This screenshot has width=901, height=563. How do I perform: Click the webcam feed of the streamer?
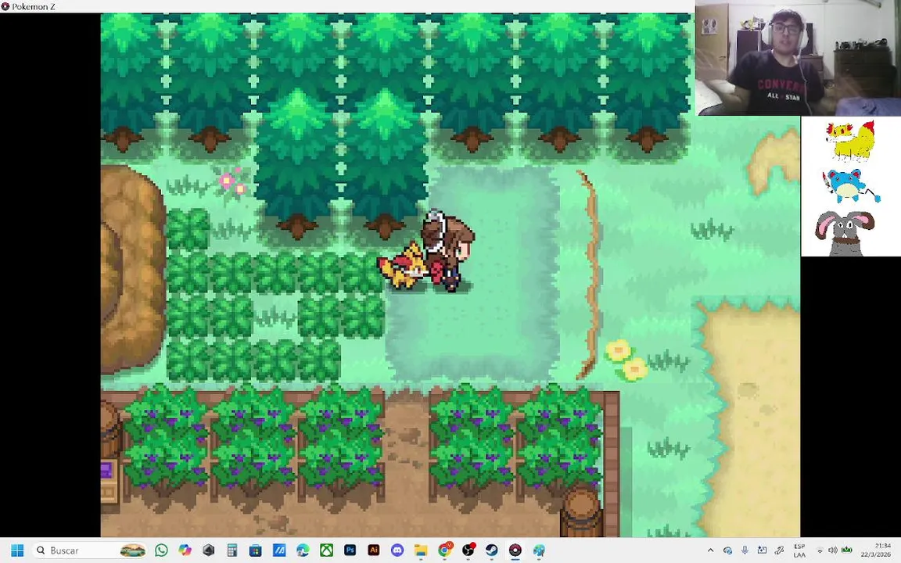(798, 57)
